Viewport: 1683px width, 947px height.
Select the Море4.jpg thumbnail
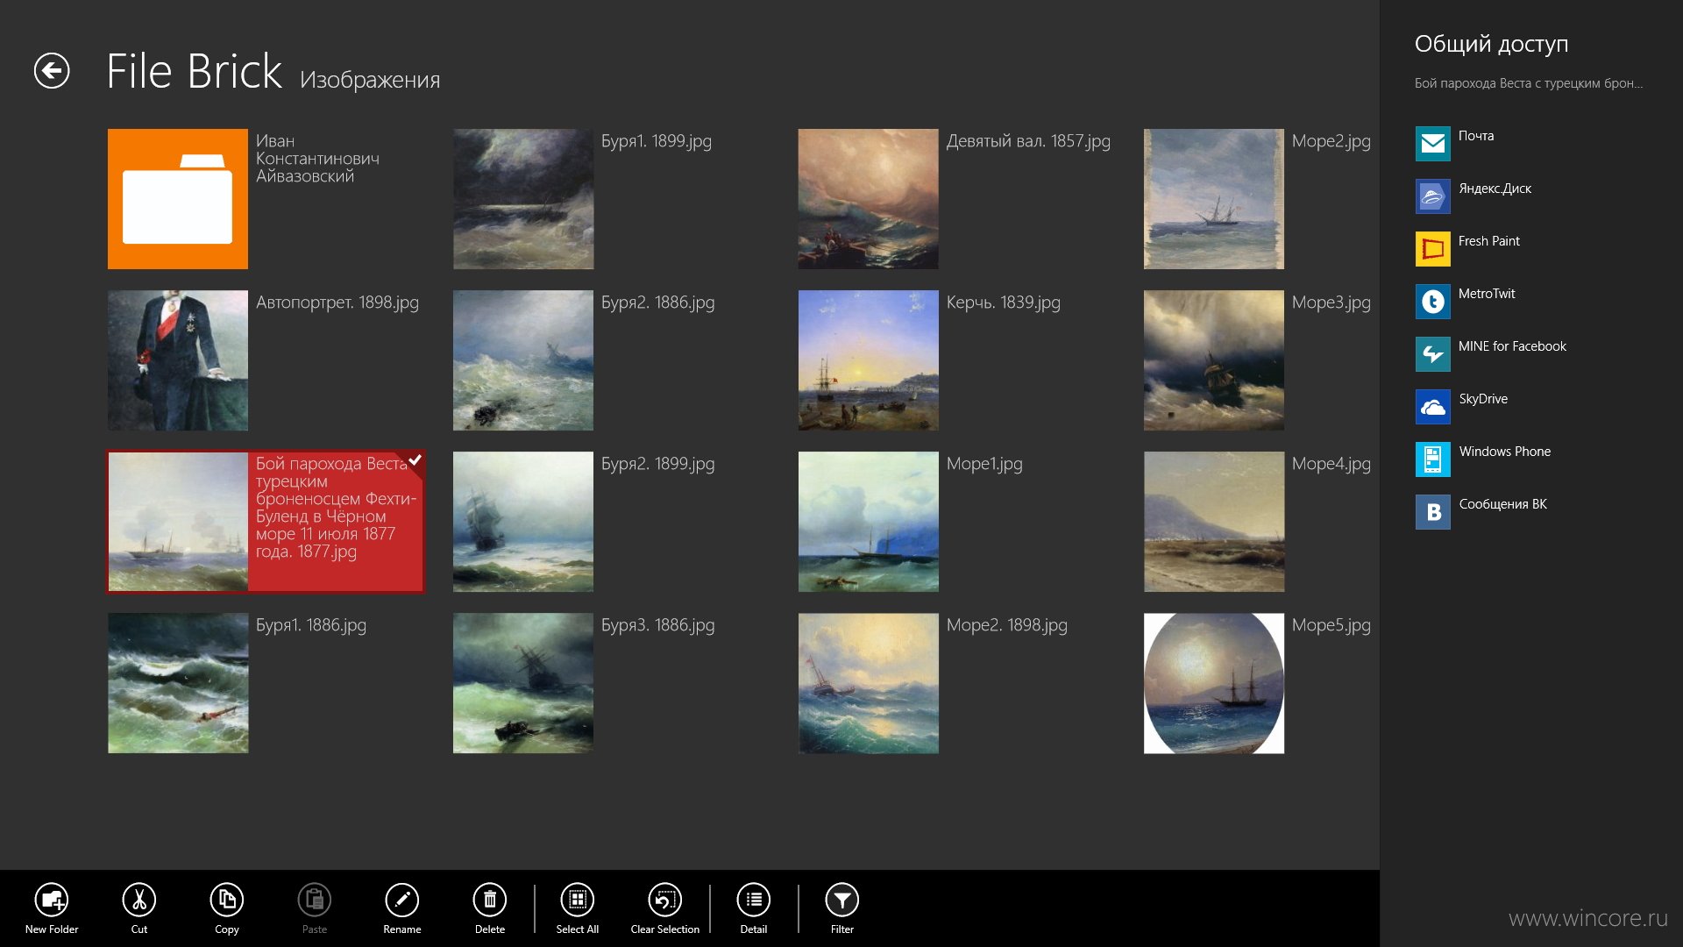click(1214, 522)
